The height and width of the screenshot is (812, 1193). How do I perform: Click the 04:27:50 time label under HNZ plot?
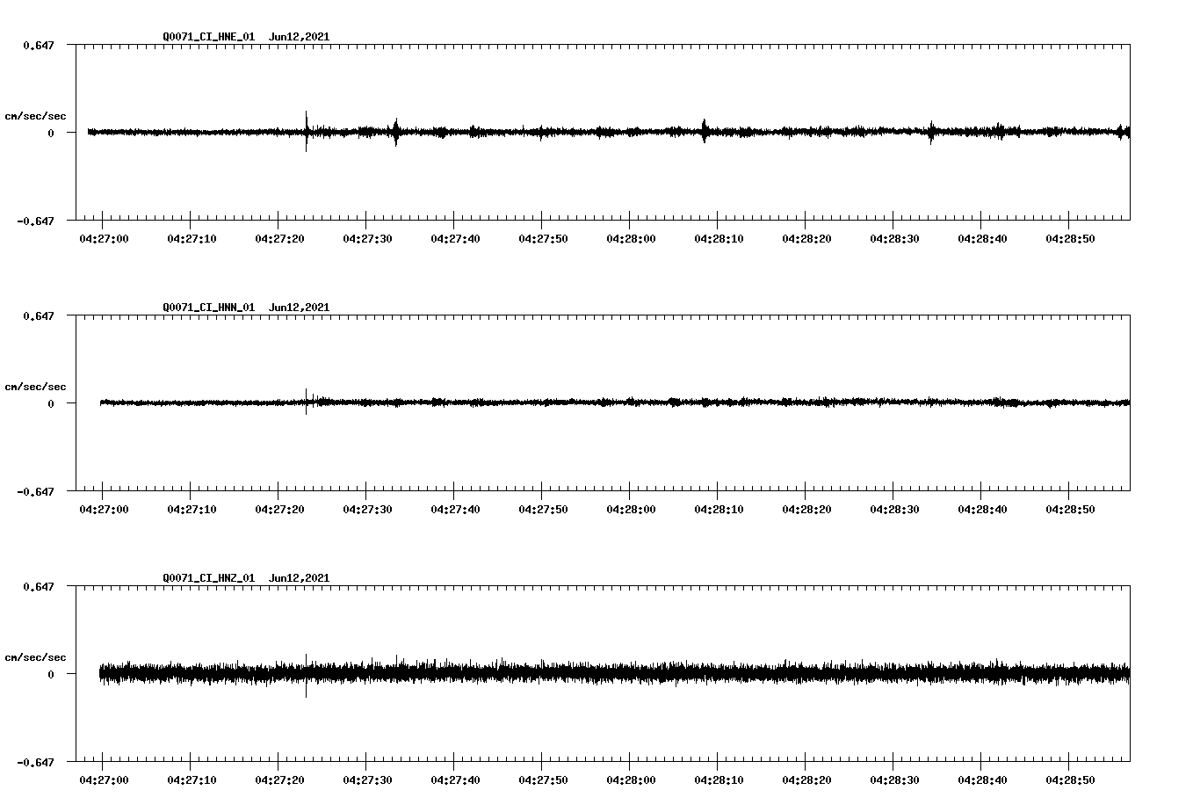pyautogui.click(x=543, y=780)
